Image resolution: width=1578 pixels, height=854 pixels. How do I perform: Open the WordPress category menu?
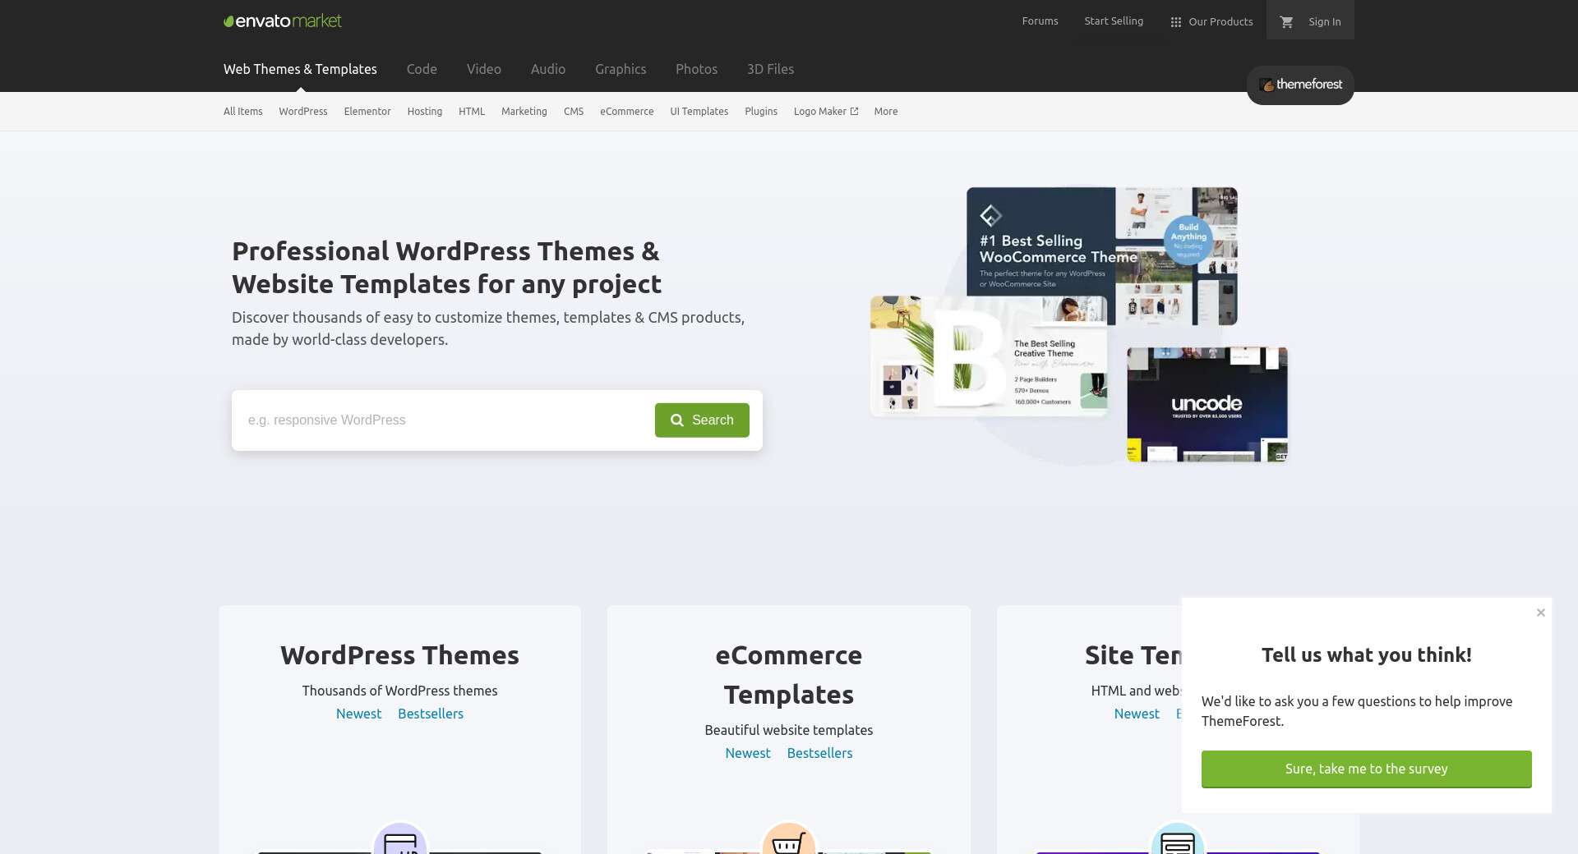pyautogui.click(x=303, y=112)
